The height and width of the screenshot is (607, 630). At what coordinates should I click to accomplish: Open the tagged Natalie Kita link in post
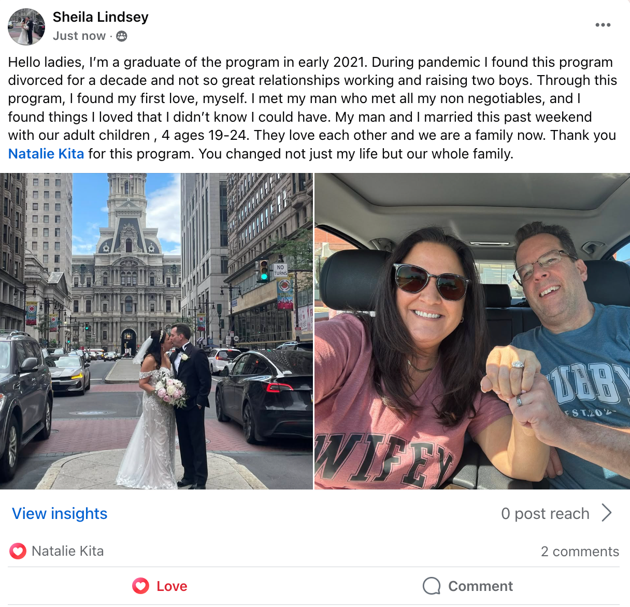click(46, 154)
